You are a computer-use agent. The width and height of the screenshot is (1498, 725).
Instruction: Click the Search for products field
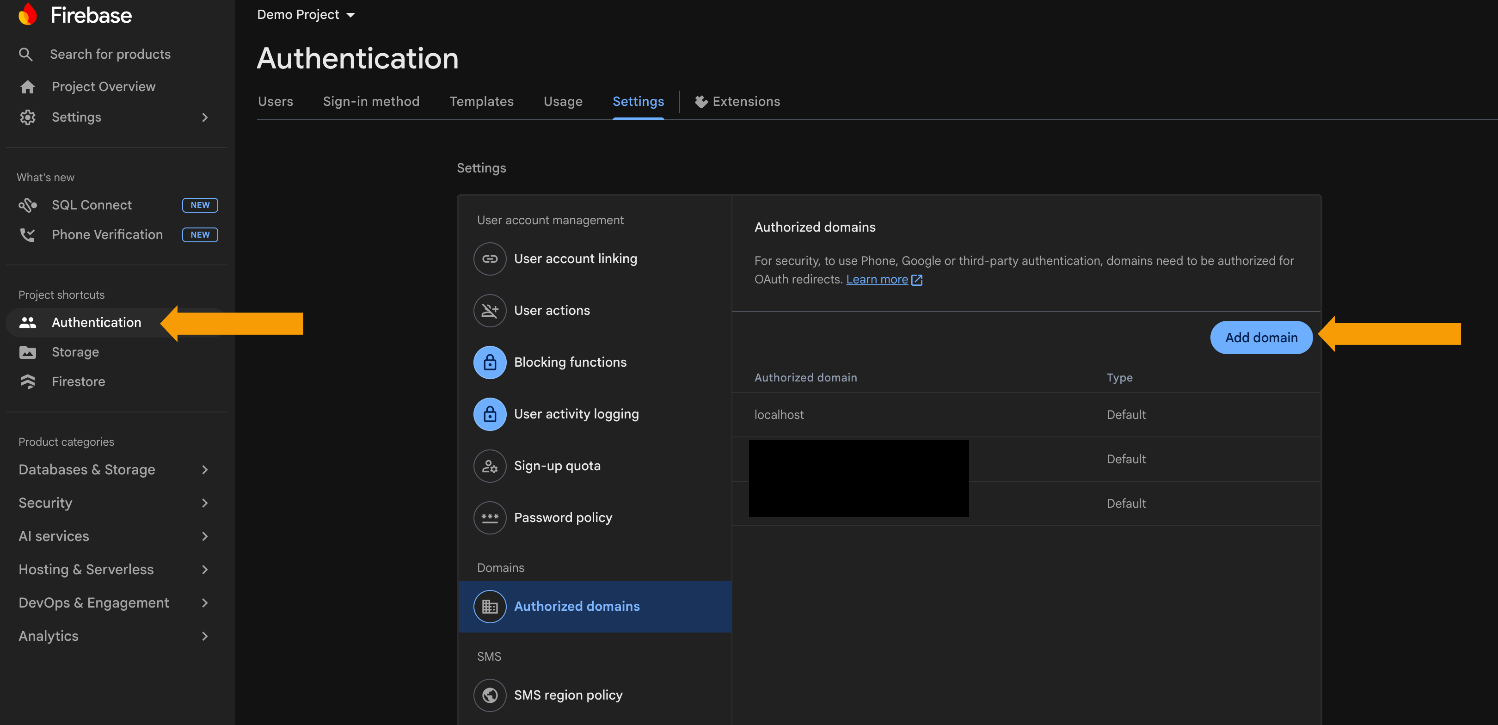pos(111,54)
